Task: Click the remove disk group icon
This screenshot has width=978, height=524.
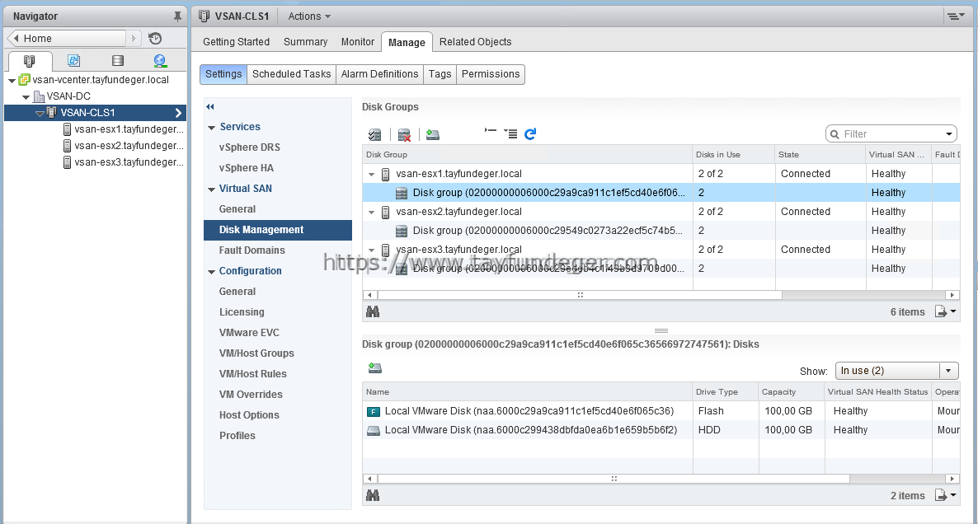Action: 404,134
